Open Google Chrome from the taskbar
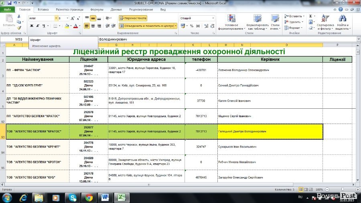Screen dimensions: 361x203 click(x=89, y=197)
